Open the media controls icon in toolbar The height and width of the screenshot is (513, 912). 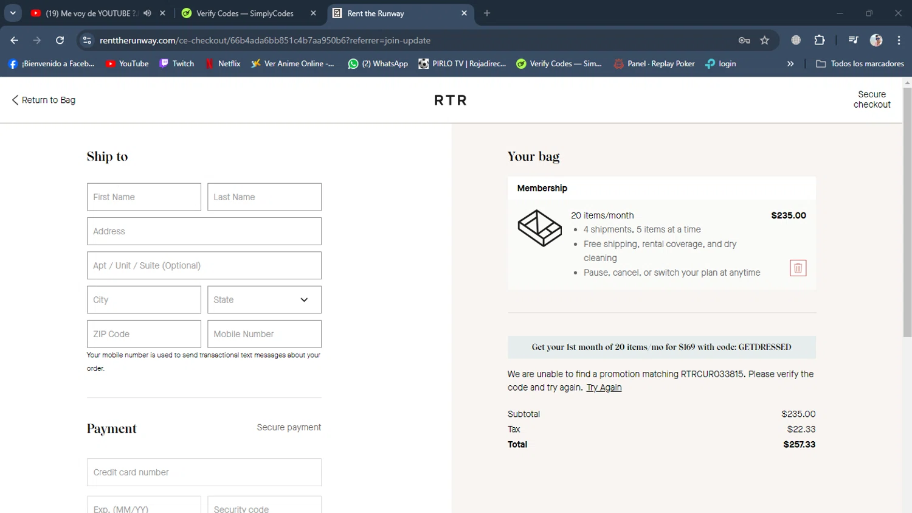coord(853,40)
